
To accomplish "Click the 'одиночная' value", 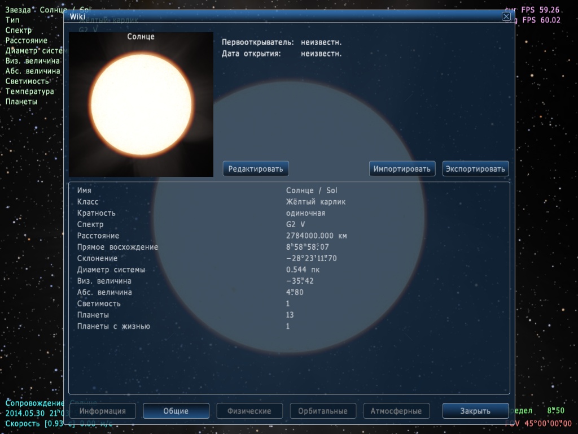I will click(305, 213).
